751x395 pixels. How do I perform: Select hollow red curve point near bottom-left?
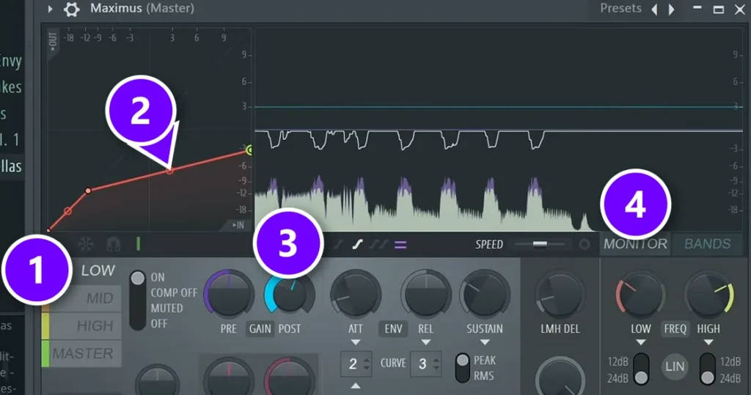(68, 210)
